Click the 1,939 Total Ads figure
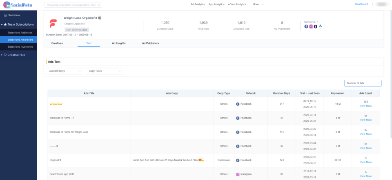 (203, 23)
